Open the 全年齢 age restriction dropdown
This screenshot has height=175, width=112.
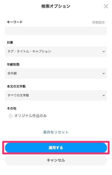(x=56, y=74)
